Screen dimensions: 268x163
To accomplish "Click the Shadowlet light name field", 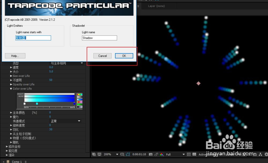I will [99, 38].
